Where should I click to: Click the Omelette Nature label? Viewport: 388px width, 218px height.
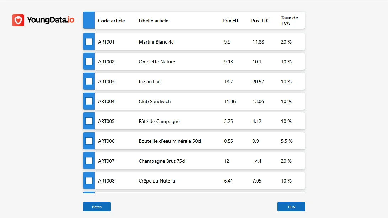click(x=157, y=62)
